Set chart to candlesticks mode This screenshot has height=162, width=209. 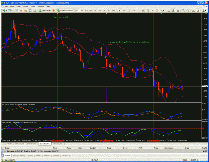[x=173, y=10]
